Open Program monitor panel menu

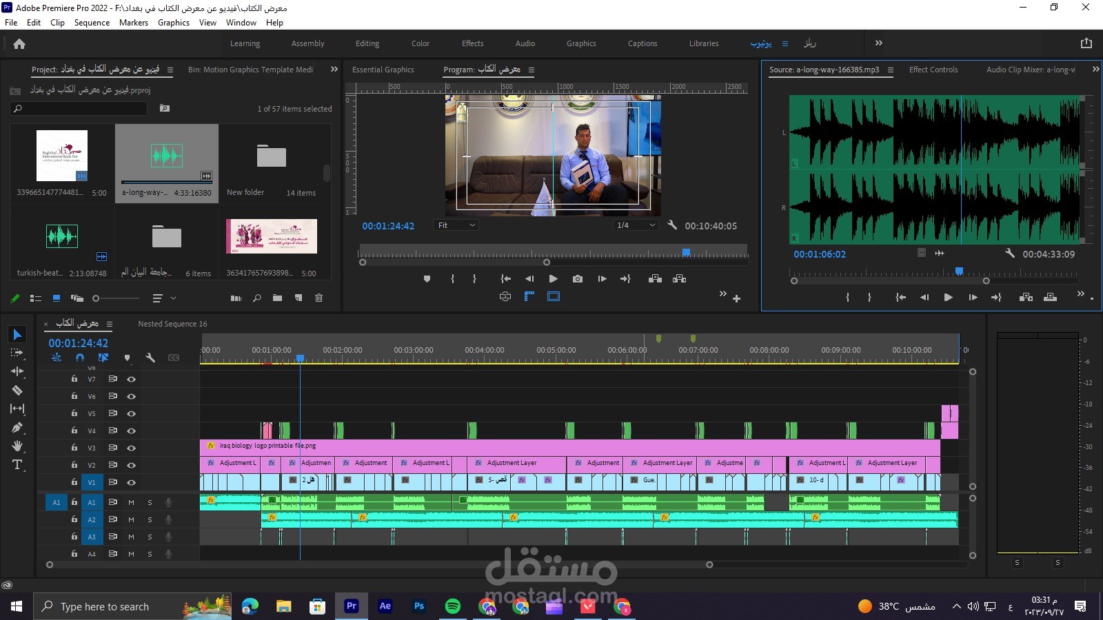(531, 70)
